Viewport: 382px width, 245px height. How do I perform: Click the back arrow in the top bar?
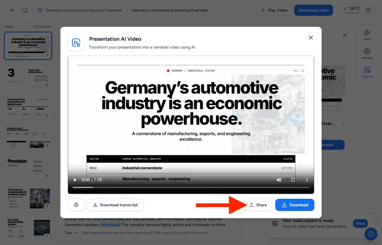click(x=13, y=10)
